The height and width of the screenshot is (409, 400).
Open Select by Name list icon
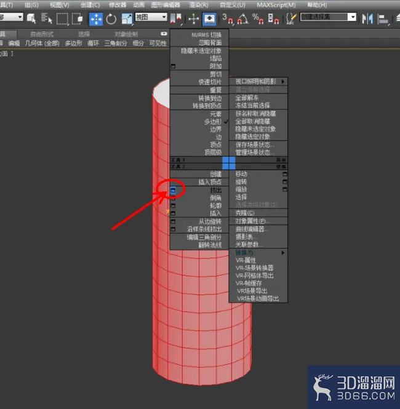pos(46,19)
